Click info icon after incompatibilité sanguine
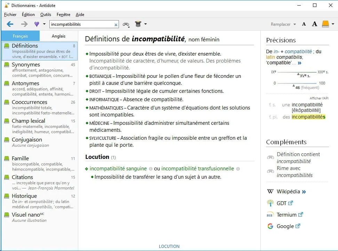Viewport: 338px width, 251px height. (x=151, y=169)
